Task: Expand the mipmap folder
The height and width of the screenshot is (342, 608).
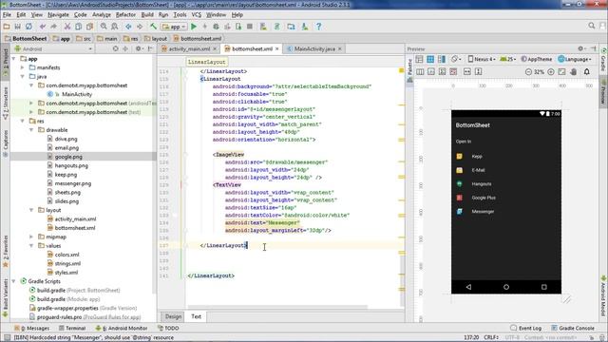Action: click(31, 237)
